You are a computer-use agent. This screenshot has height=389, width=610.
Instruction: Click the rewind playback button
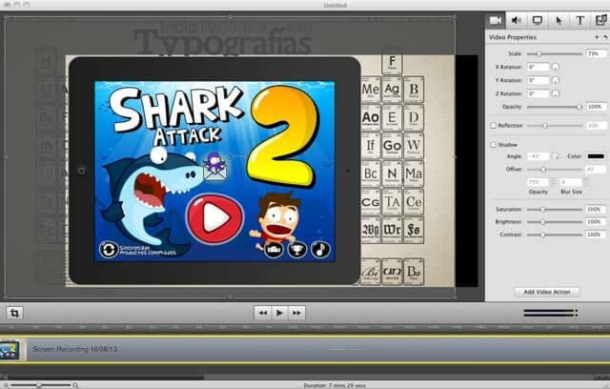tap(262, 313)
